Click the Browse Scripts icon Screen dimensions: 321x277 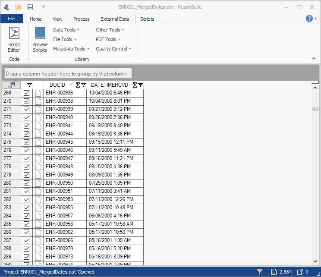click(40, 39)
